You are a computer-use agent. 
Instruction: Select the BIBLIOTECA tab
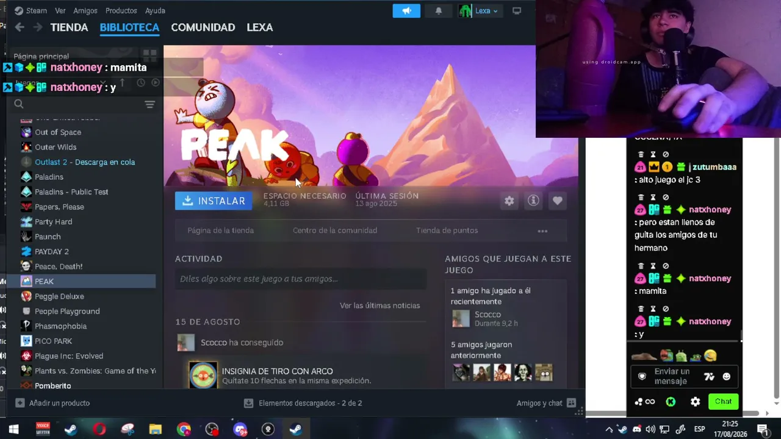129,27
